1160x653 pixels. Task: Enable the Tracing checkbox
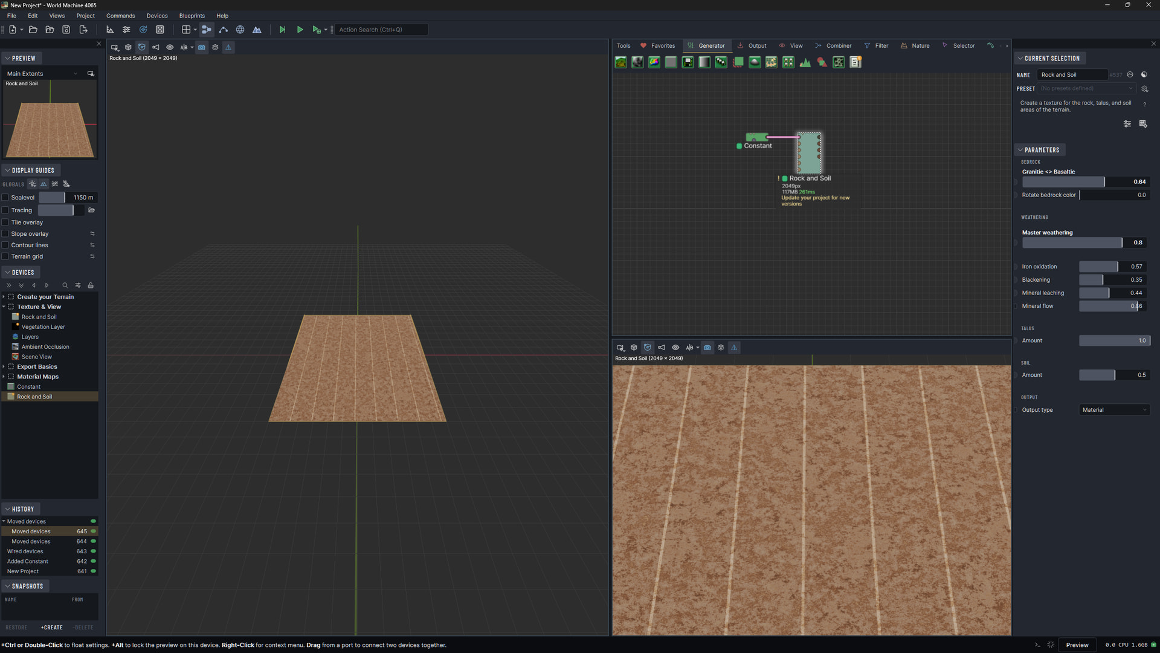5,210
